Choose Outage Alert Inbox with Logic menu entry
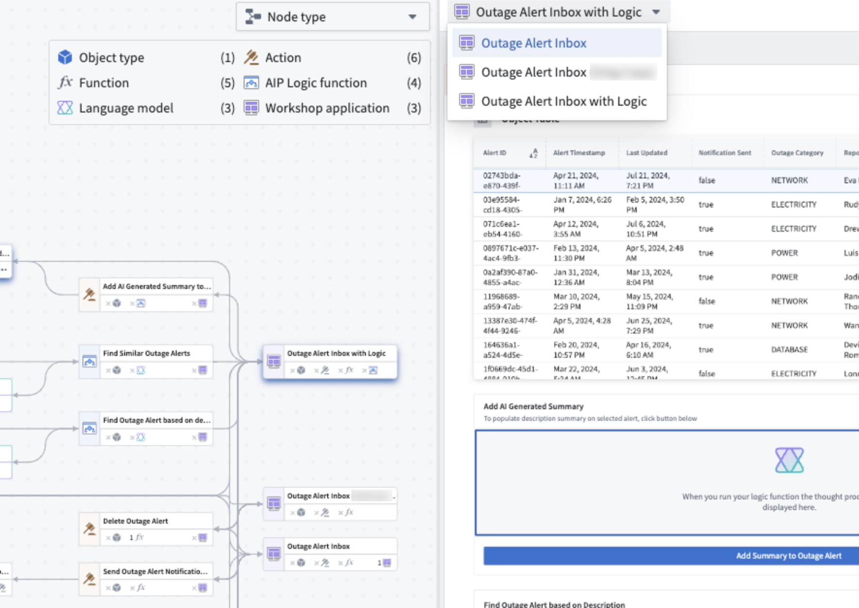Image resolution: width=859 pixels, height=608 pixels. click(564, 101)
